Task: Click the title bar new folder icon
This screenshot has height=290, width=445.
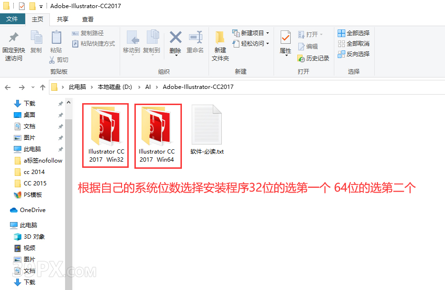Action: 32,6
